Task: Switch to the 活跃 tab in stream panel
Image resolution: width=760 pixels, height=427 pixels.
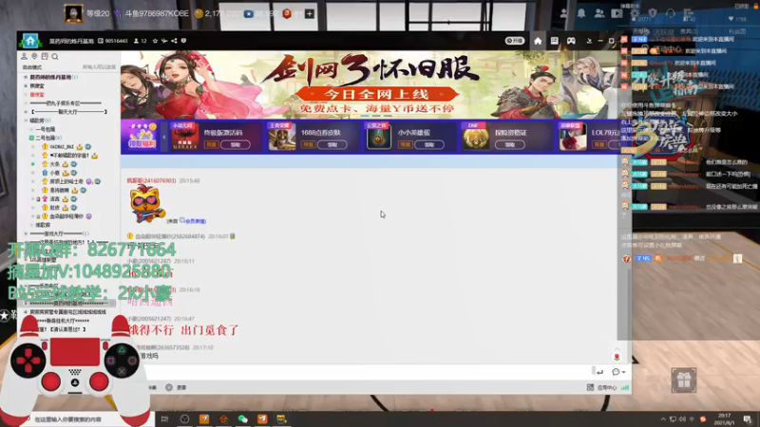Action: pos(664,31)
